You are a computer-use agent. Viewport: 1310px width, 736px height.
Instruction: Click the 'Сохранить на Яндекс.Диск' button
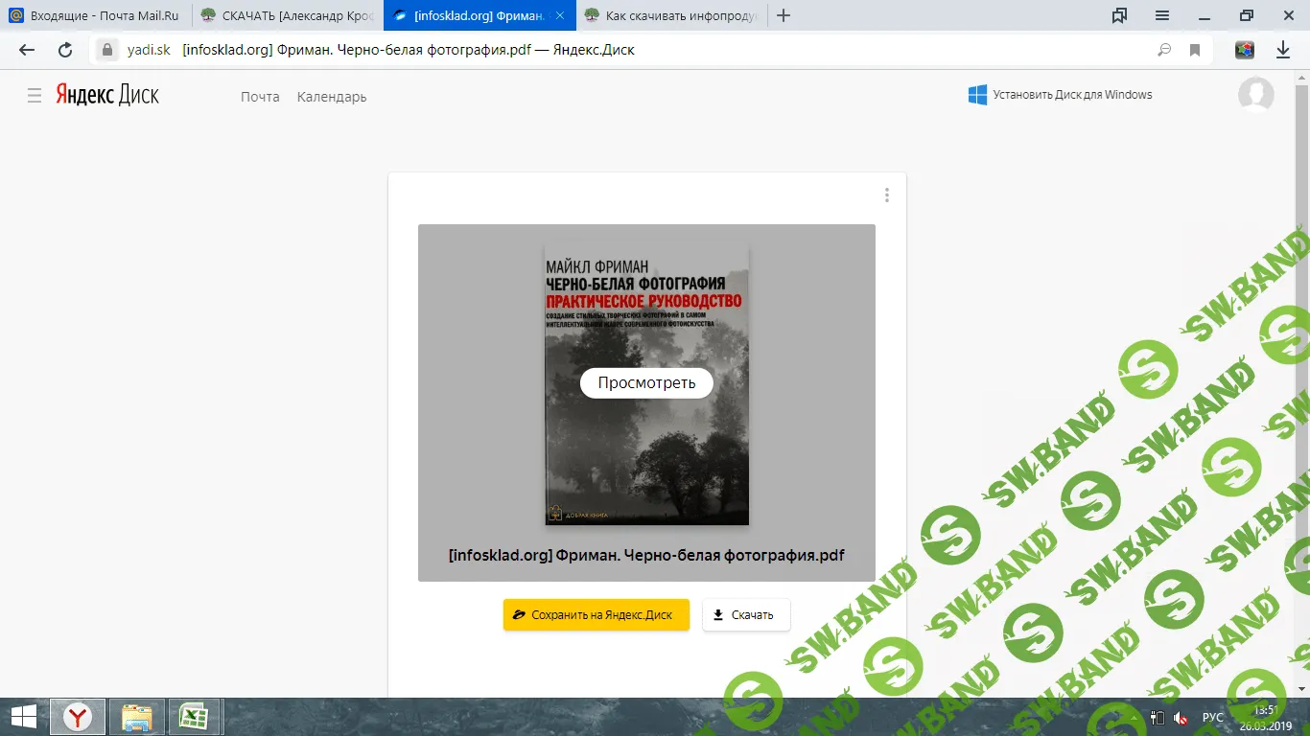pos(597,615)
